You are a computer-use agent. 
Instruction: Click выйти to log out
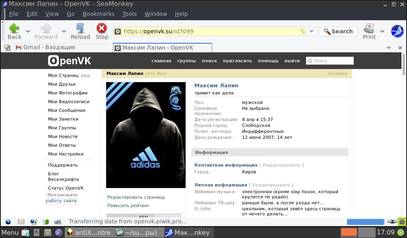[x=292, y=61]
